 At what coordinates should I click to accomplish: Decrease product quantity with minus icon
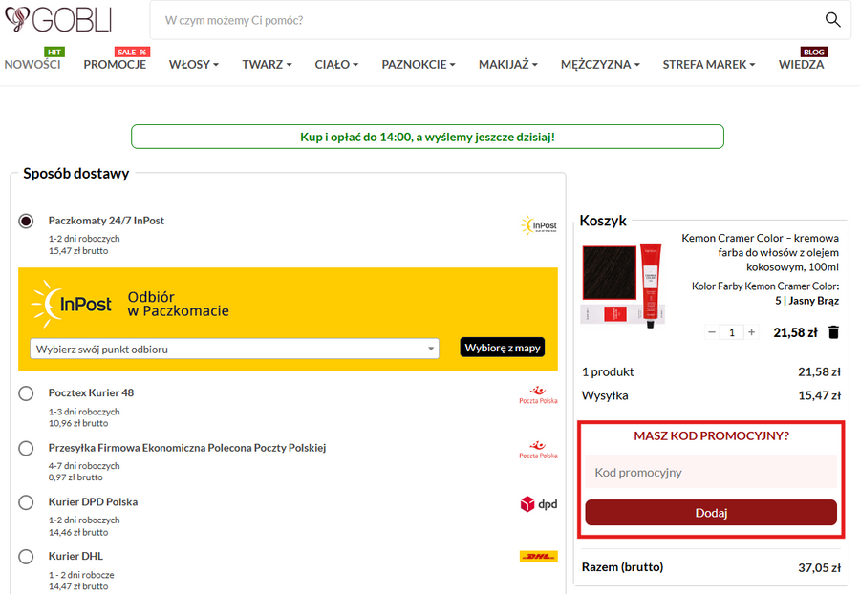(x=712, y=332)
